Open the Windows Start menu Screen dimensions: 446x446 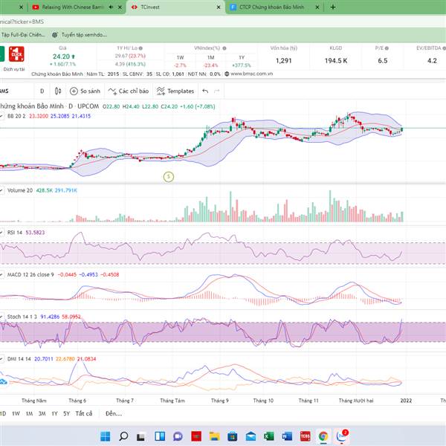click(106, 436)
